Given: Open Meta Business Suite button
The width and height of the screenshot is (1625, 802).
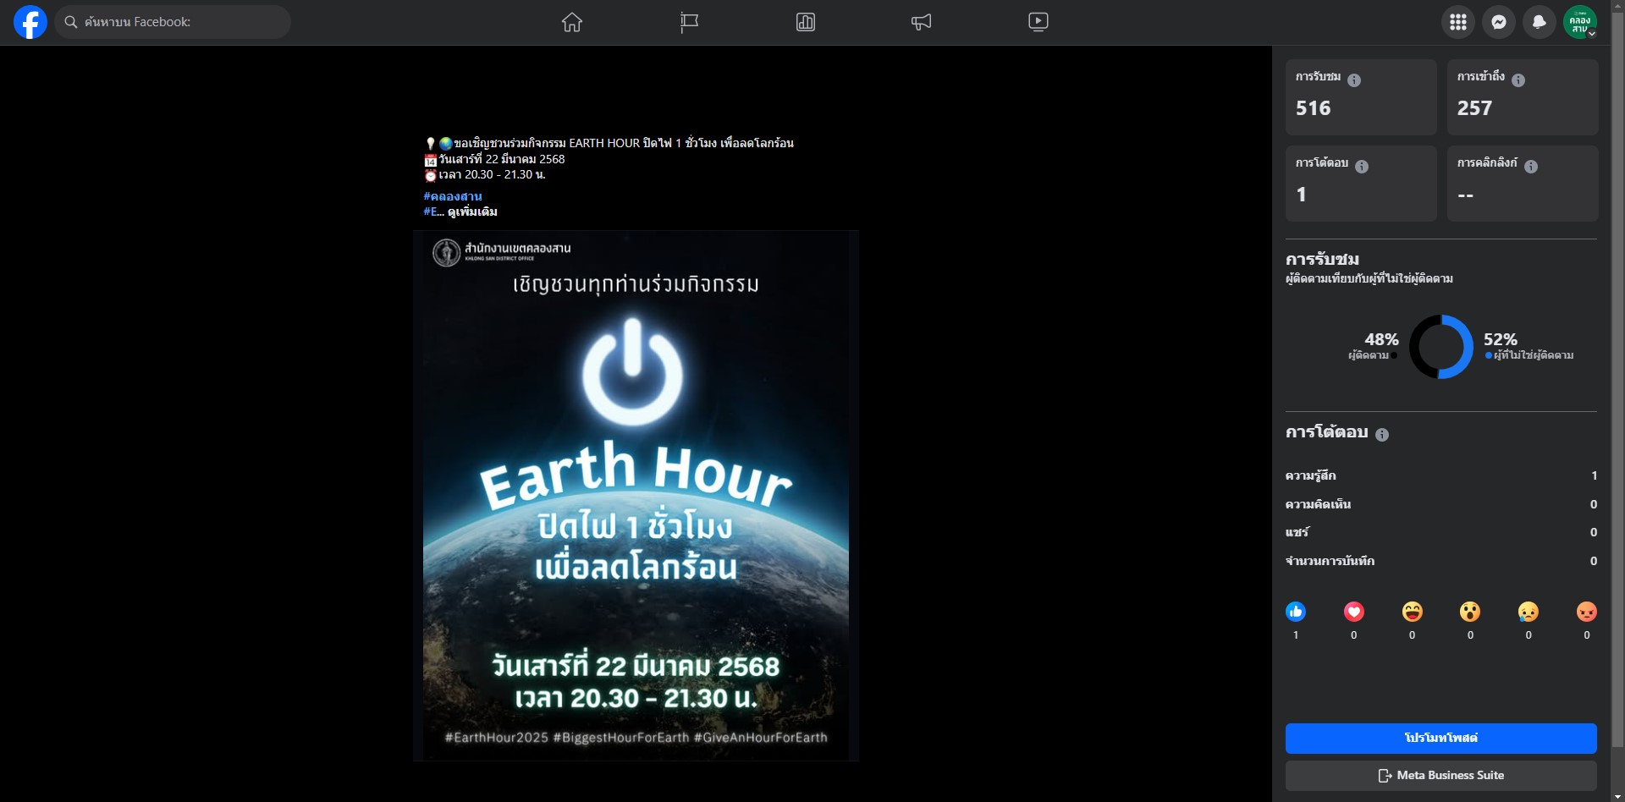Looking at the screenshot, I should pos(1440,776).
